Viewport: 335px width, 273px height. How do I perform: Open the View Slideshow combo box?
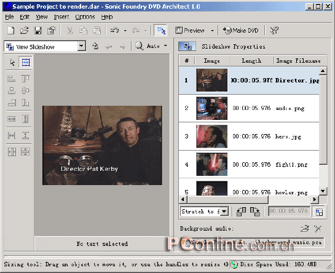point(45,46)
